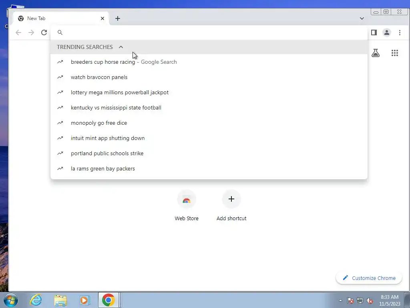
Task: Open the Chrome profile avatar
Action: [x=387, y=32]
